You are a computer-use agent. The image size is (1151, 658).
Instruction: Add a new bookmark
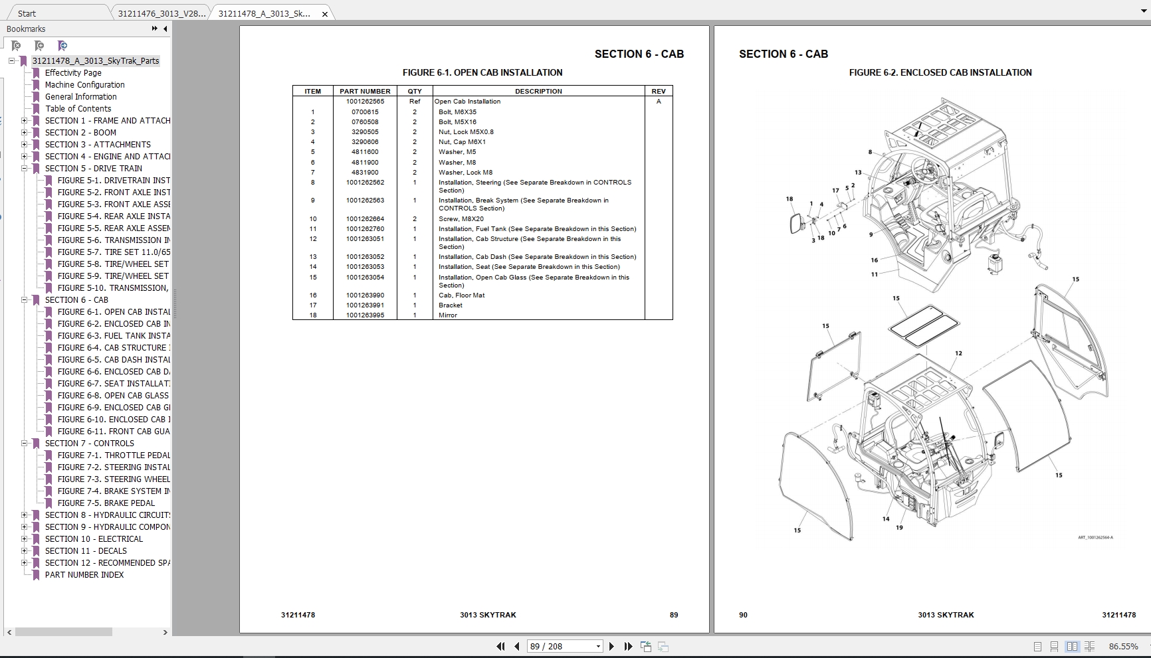click(39, 45)
